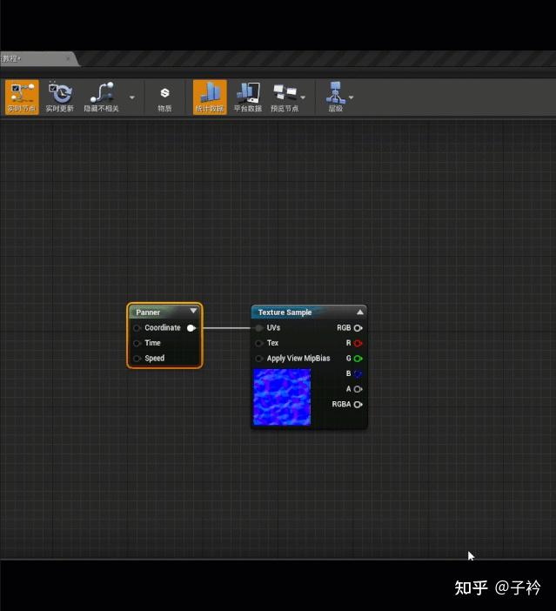Select the 教程 document tab
The width and height of the screenshot is (556, 611).
[33, 58]
